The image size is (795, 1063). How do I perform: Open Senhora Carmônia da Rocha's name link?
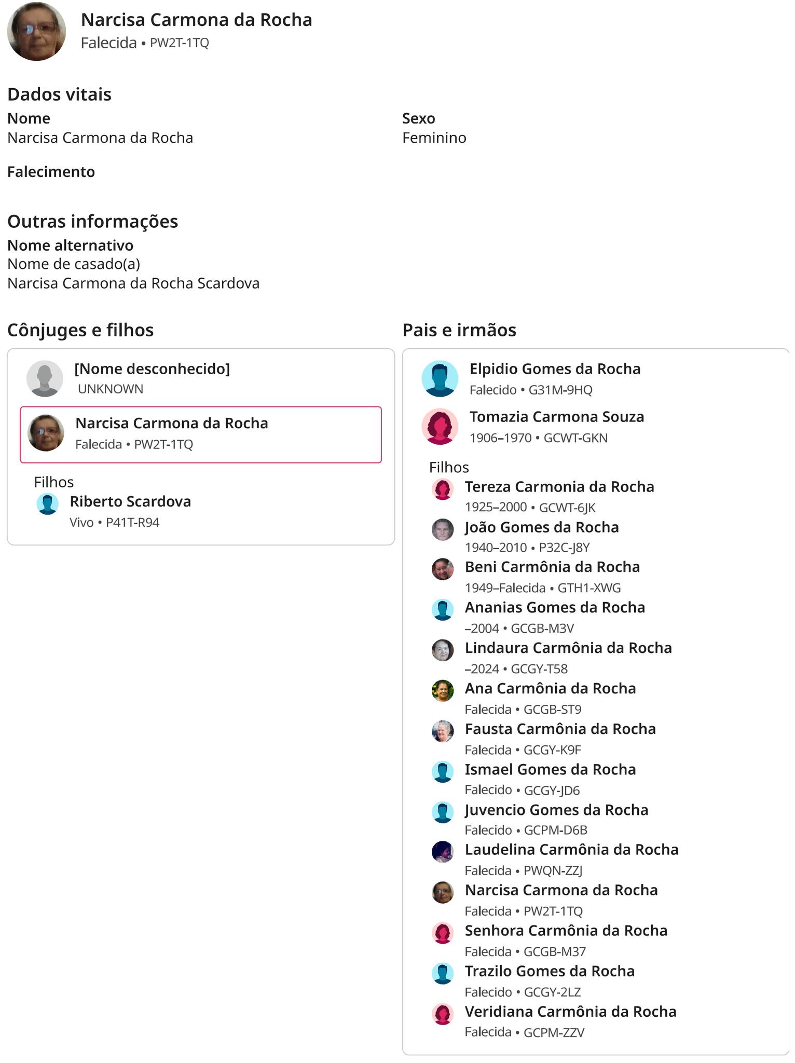[566, 931]
